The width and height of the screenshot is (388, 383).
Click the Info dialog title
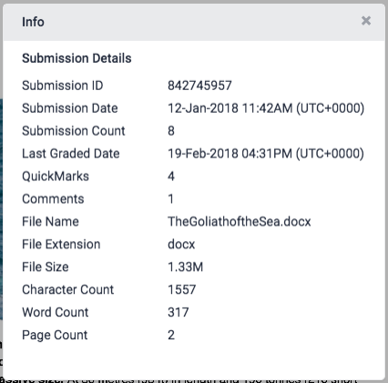(33, 22)
